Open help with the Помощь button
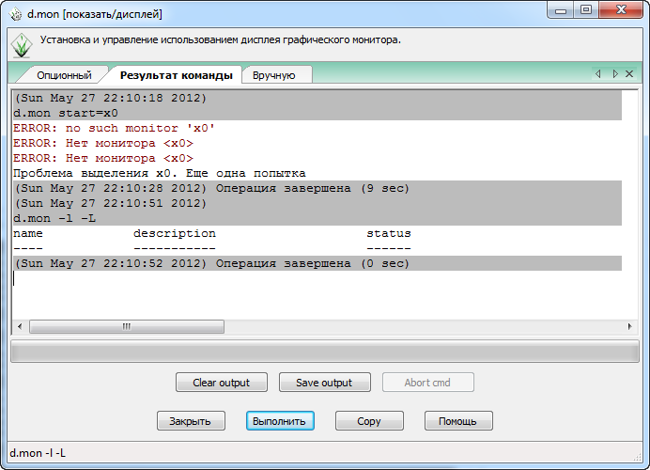Image resolution: width=650 pixels, height=470 pixels. (458, 421)
